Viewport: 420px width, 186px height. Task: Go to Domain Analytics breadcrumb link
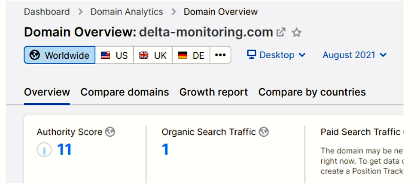(127, 12)
